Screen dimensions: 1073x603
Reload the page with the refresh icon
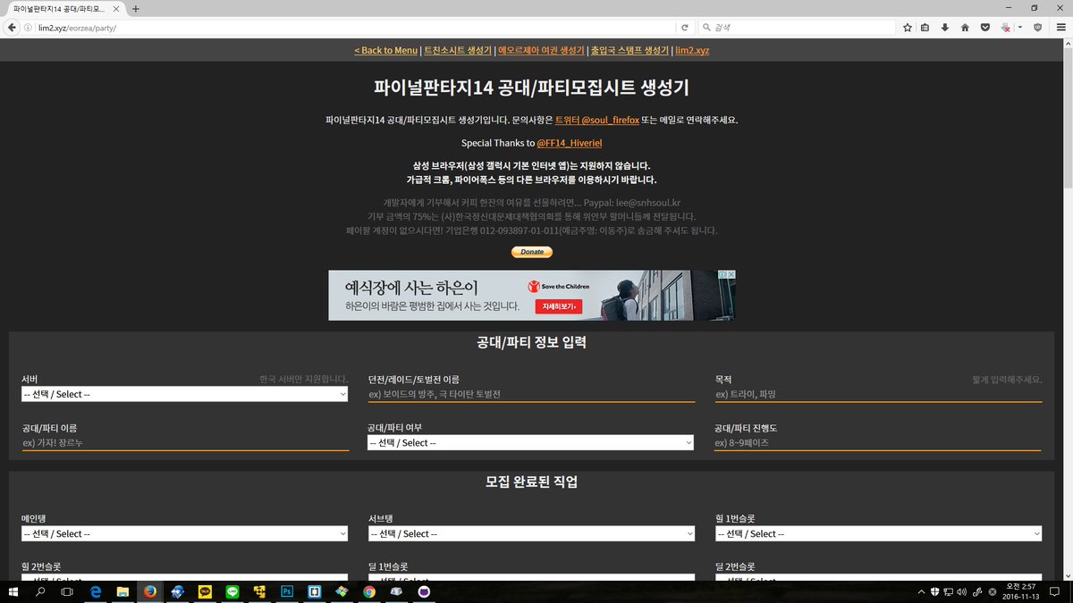(x=685, y=28)
